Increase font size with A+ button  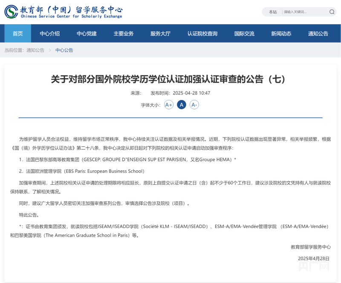(169, 105)
